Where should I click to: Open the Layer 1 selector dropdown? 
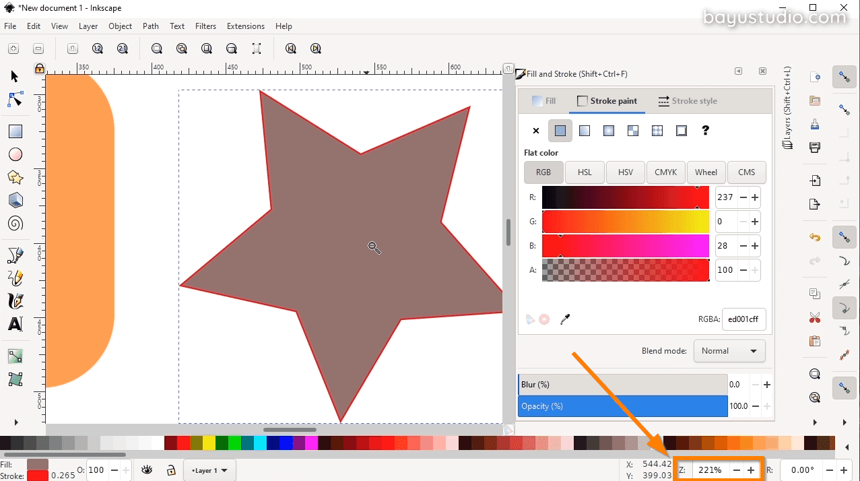click(209, 470)
